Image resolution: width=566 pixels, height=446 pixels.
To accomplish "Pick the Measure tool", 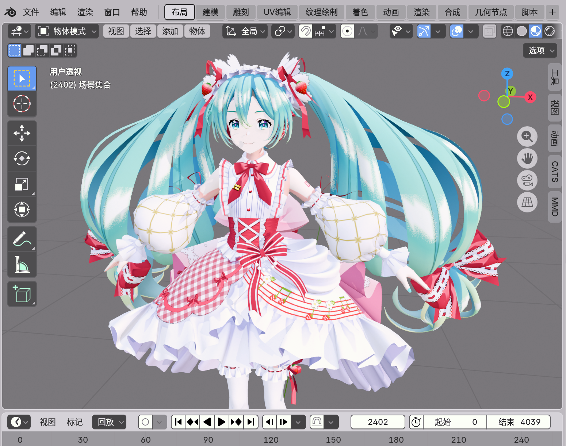I will pyautogui.click(x=22, y=265).
